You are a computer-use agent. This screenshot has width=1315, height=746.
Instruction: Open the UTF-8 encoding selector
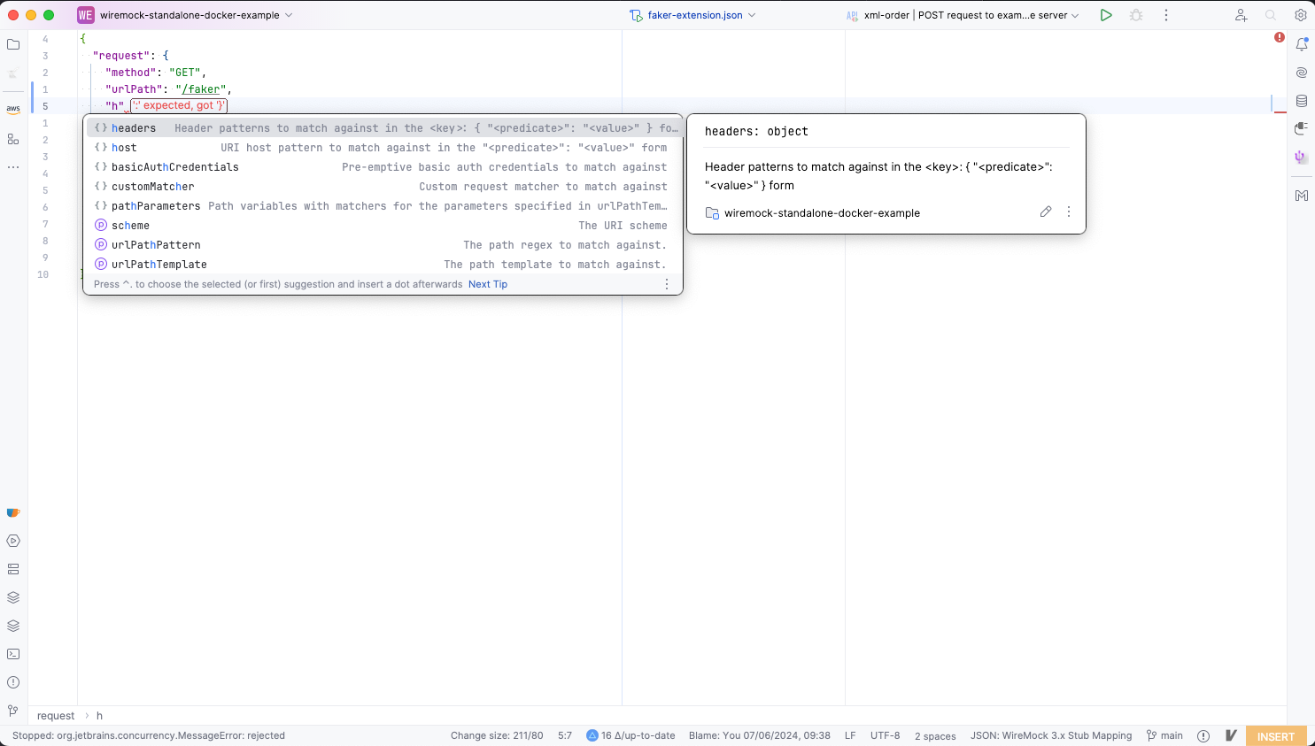[x=885, y=735]
